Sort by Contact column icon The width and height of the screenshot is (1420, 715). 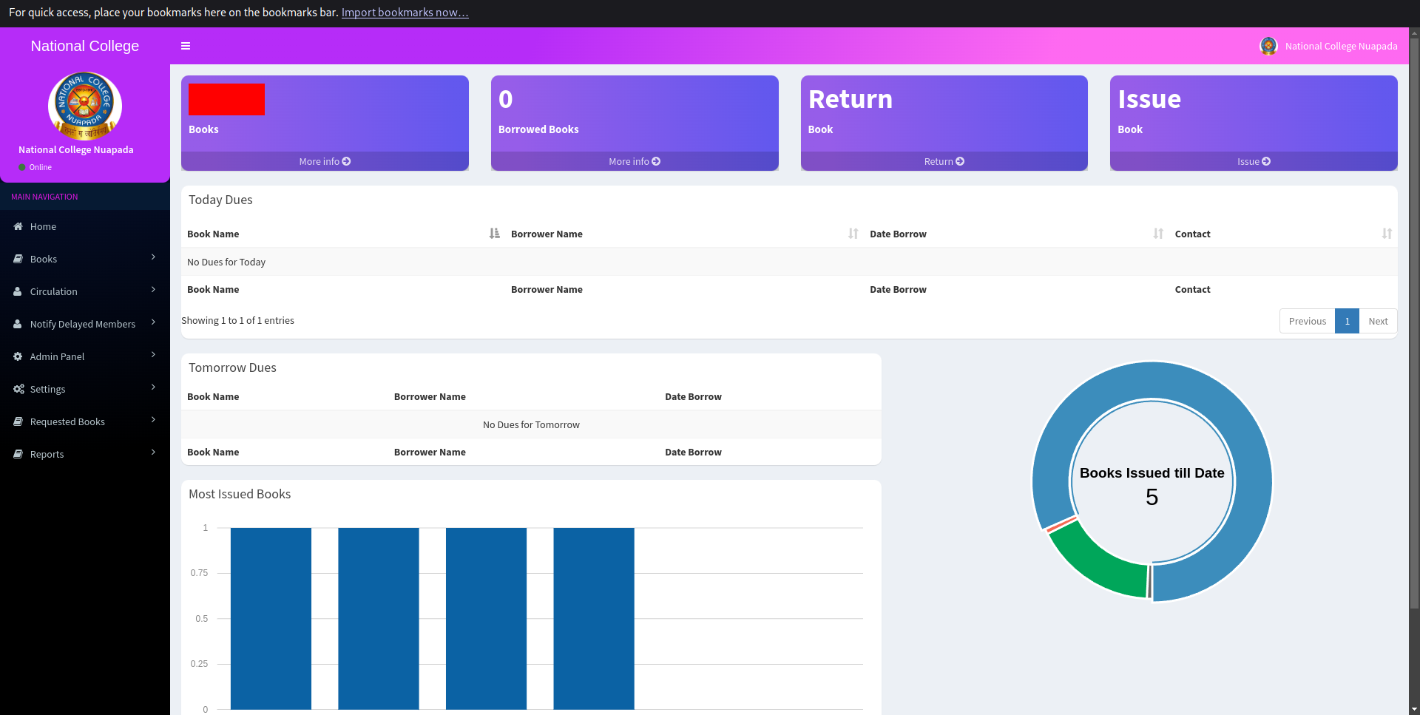[1387, 234]
